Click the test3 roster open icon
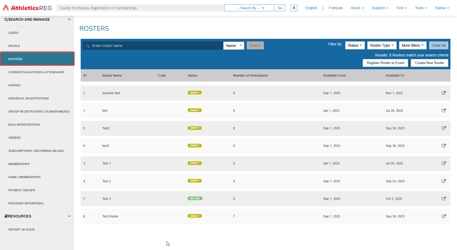 [x=444, y=146]
